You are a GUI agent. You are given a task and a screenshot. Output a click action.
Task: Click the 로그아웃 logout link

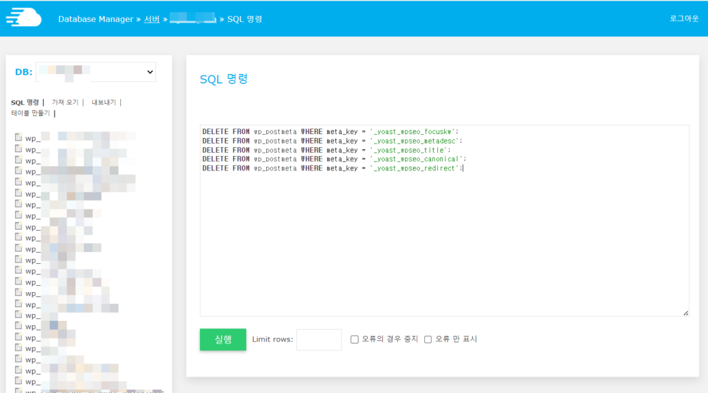684,19
